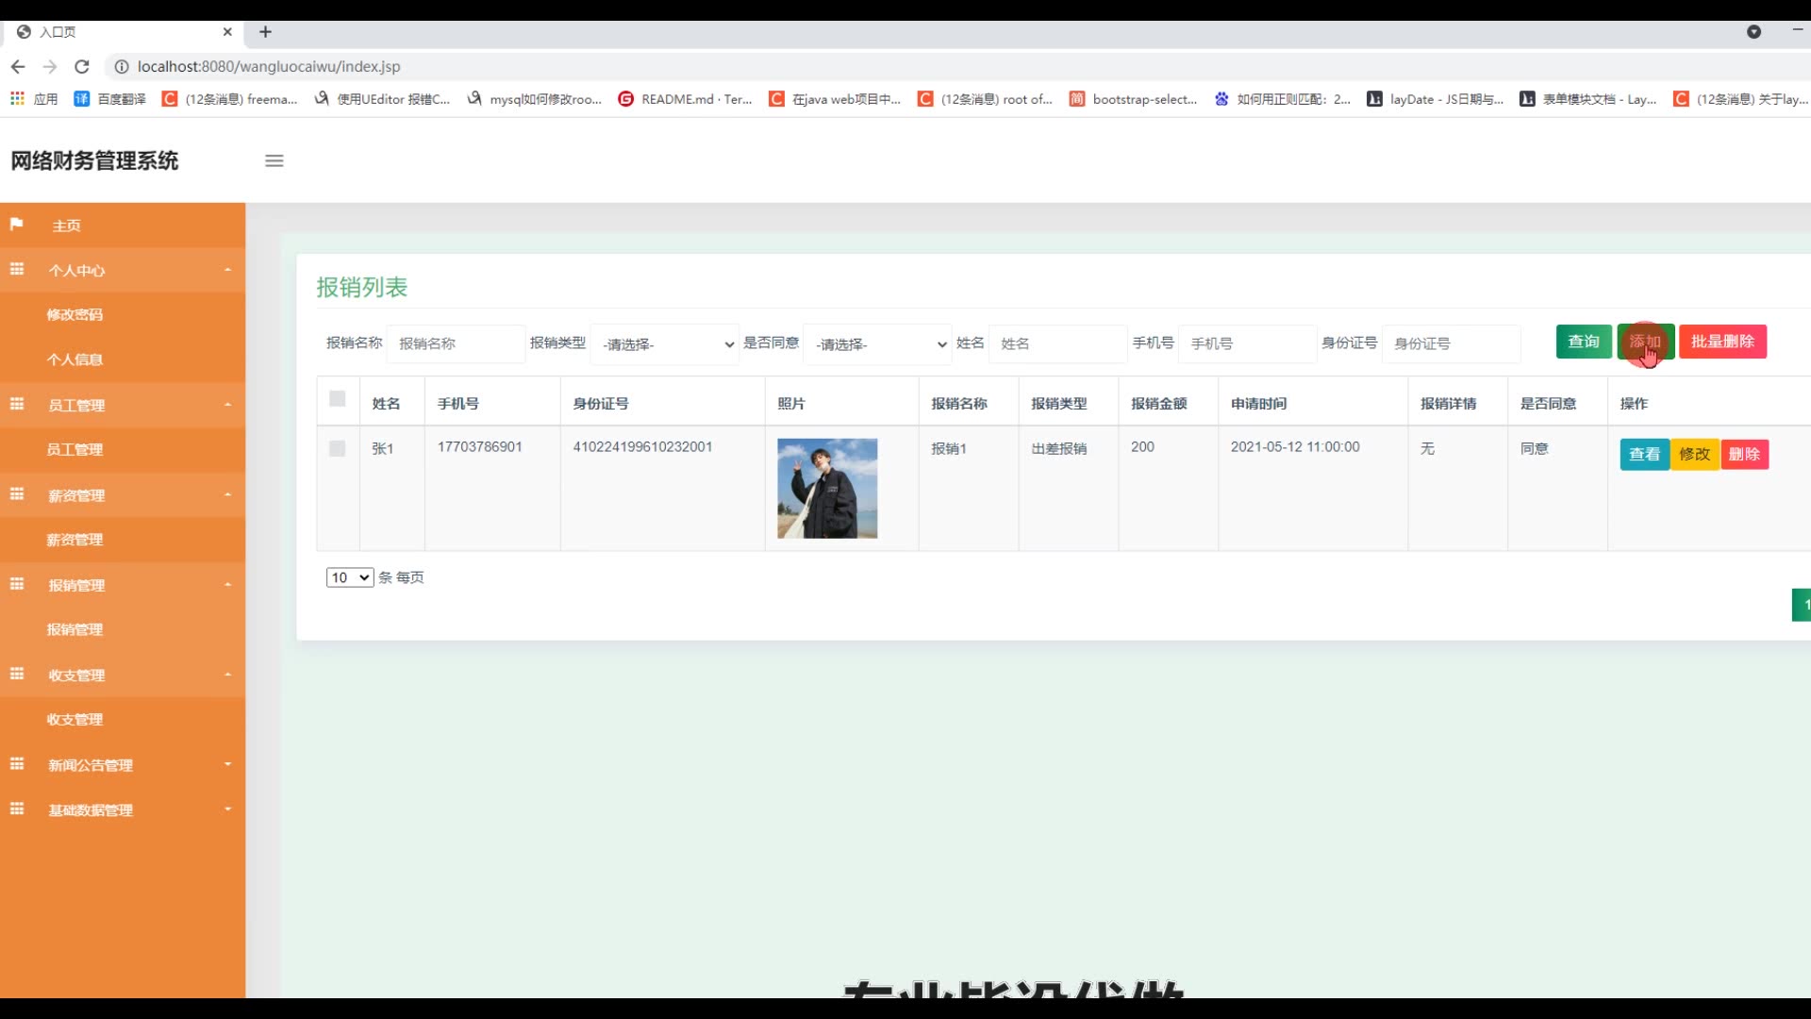Click the grid icon beside 薪资管理
Image resolution: width=1811 pixels, height=1019 pixels.
click(x=17, y=494)
